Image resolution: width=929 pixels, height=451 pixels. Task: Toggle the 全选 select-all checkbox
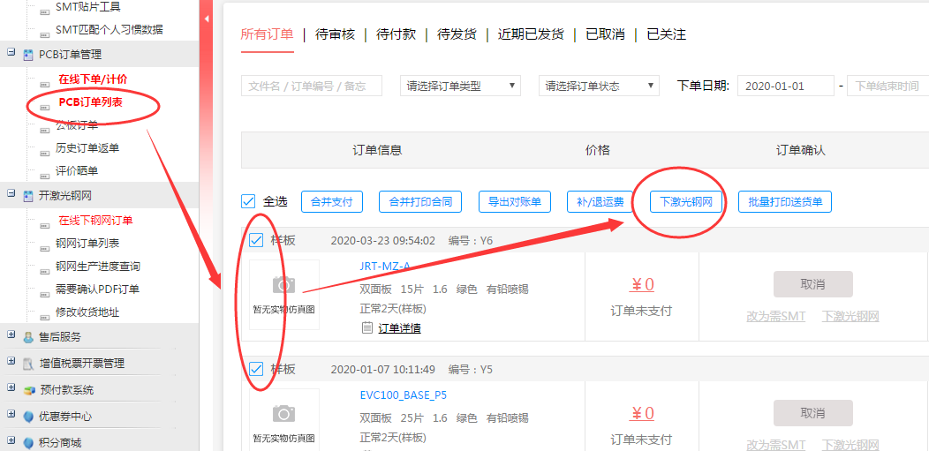pos(249,202)
